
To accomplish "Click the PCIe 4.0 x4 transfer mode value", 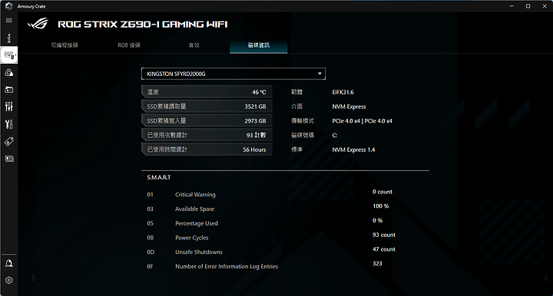I will (x=362, y=121).
